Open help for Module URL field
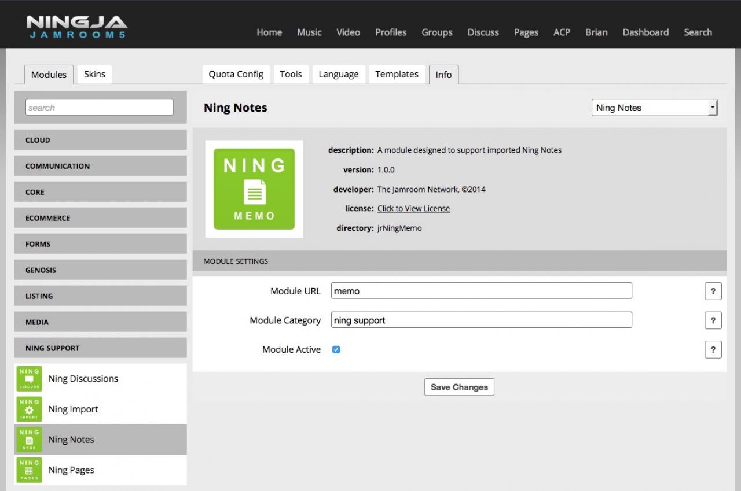The width and height of the screenshot is (741, 491). [713, 291]
